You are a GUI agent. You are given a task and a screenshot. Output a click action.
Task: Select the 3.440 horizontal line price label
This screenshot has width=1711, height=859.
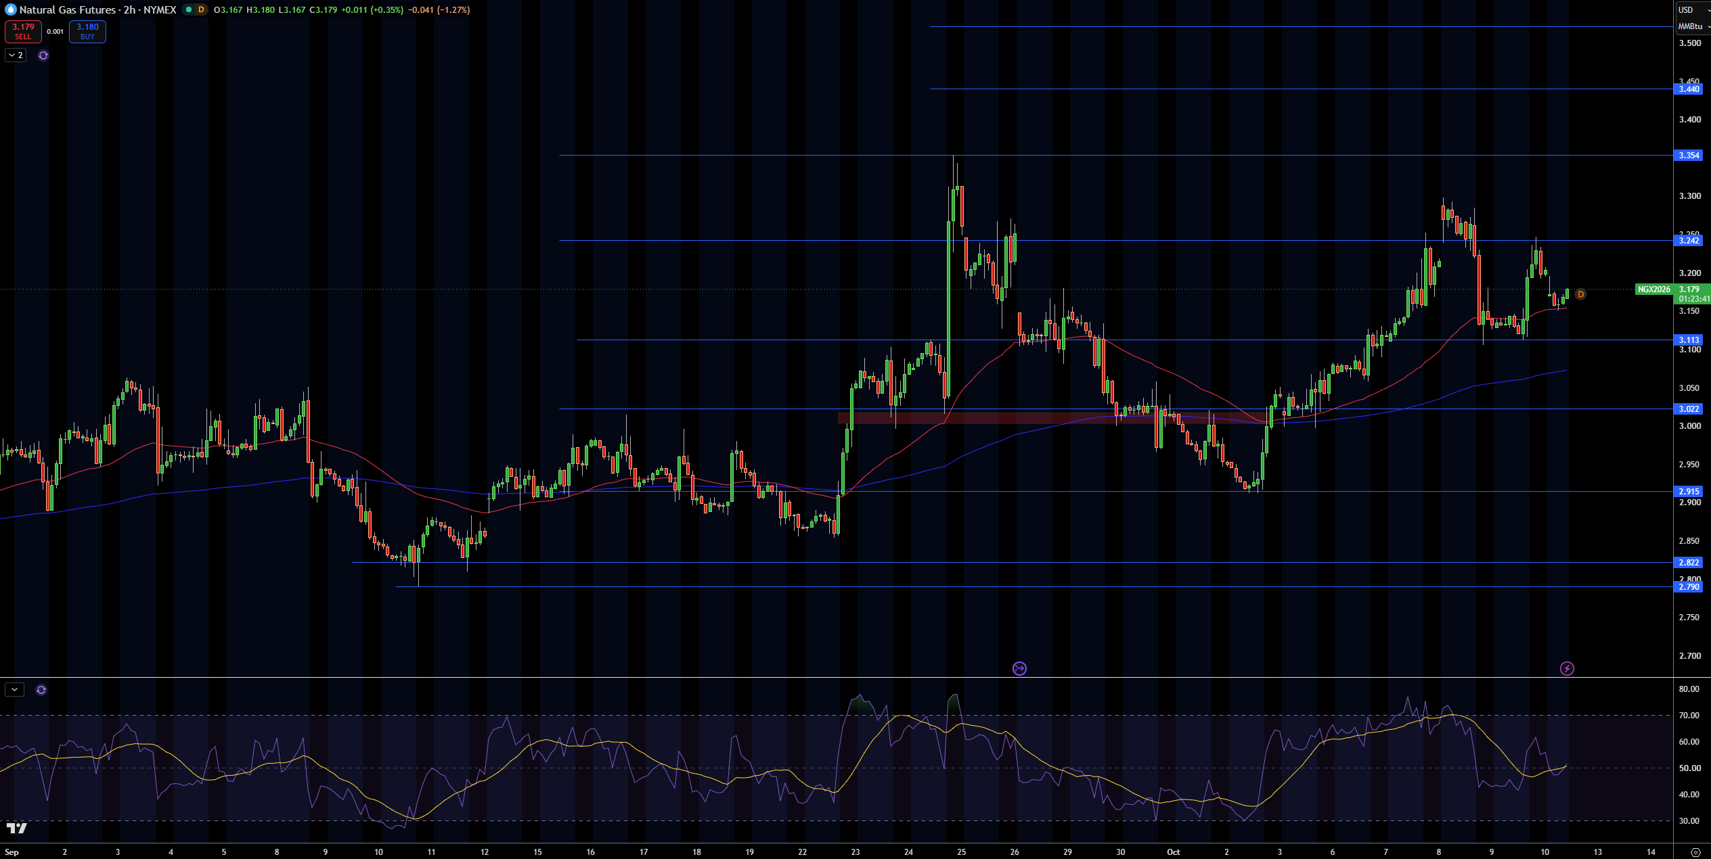(1689, 89)
